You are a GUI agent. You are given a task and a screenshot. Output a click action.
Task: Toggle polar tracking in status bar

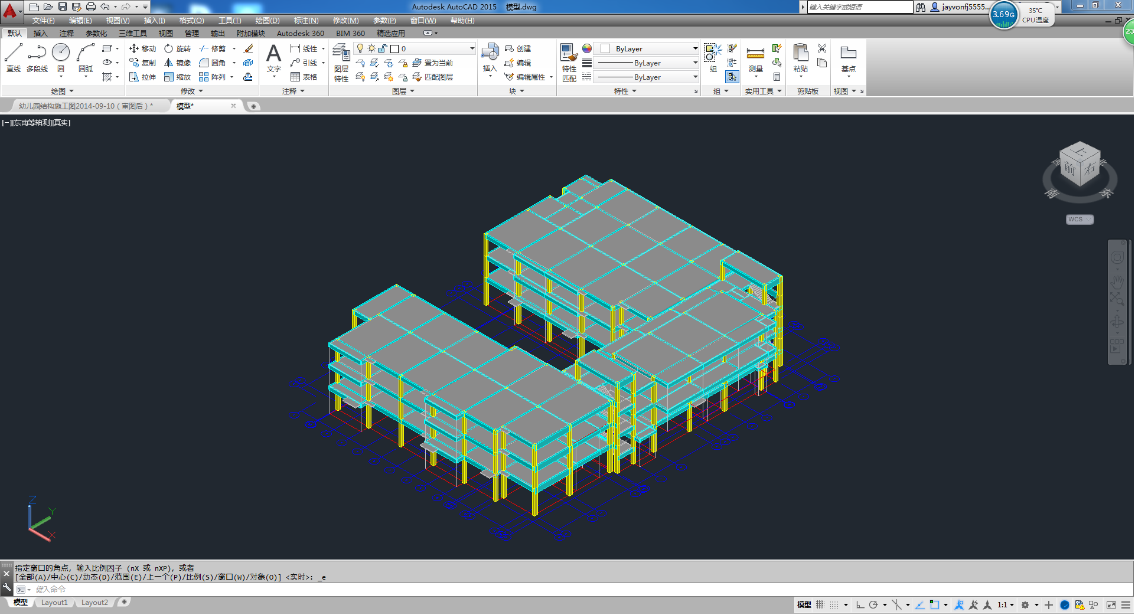(x=873, y=605)
